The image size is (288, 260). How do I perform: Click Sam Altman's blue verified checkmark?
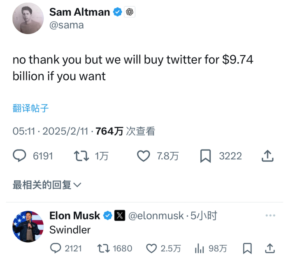click(117, 12)
